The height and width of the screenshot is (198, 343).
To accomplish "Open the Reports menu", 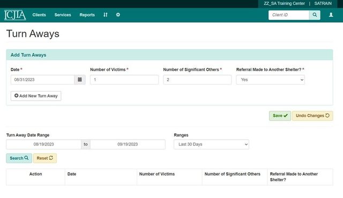I will pyautogui.click(x=87, y=15).
